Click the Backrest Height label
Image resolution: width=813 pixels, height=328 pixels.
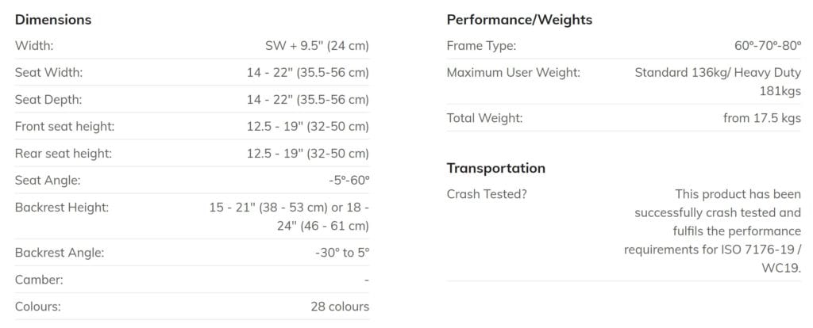(x=62, y=208)
